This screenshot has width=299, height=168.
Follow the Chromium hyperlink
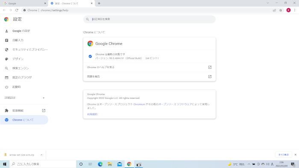coord(139,104)
